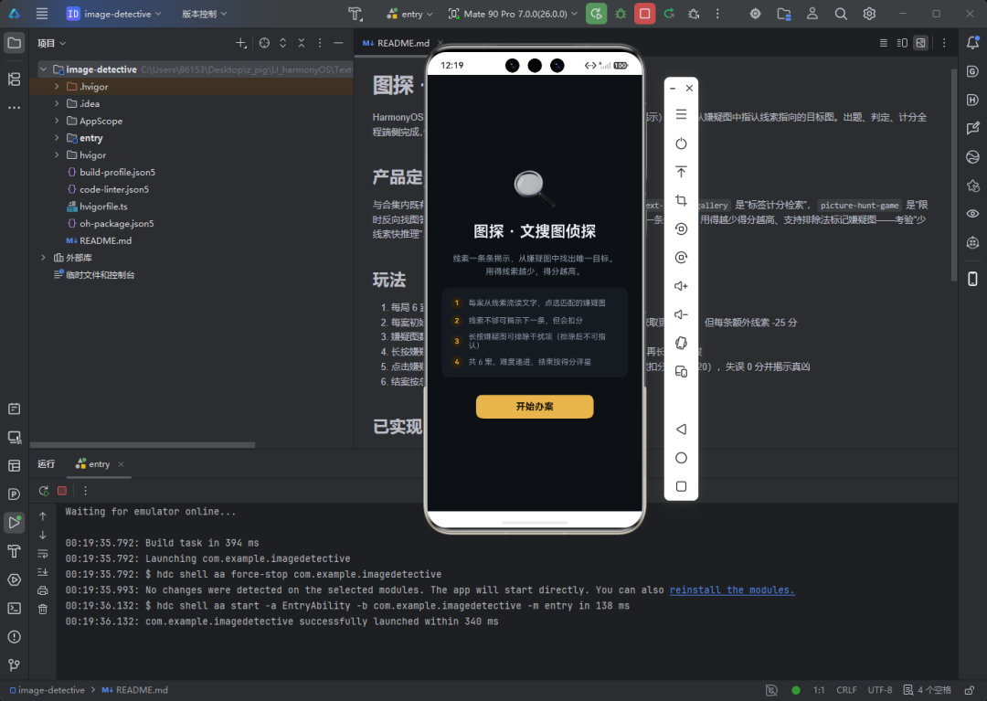Viewport: 987px width, 701px height.
Task: Click the hot reload apply changes icon
Action: point(669,13)
